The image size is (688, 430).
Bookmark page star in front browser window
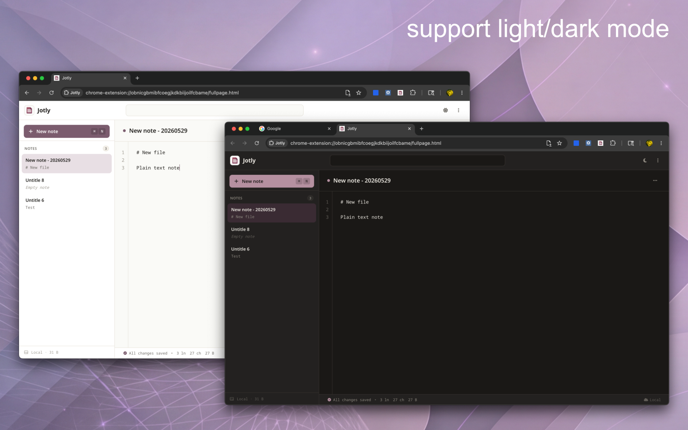pyautogui.click(x=559, y=143)
